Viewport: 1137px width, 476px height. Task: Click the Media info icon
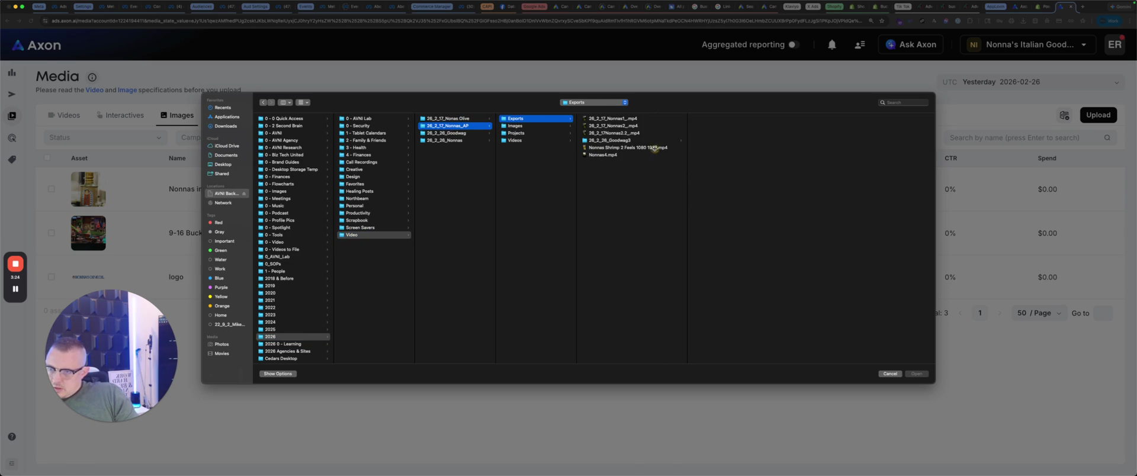[x=92, y=77]
